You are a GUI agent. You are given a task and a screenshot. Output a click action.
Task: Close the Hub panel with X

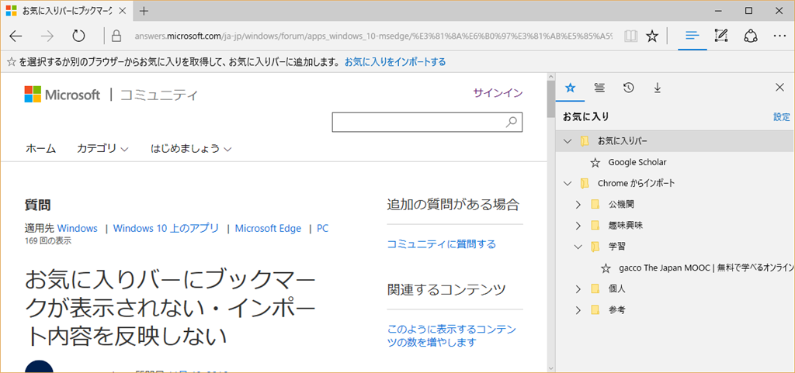click(780, 88)
